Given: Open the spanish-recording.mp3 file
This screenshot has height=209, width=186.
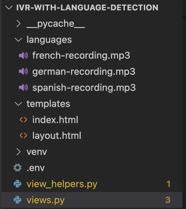Looking at the screenshot, I should click(84, 88).
